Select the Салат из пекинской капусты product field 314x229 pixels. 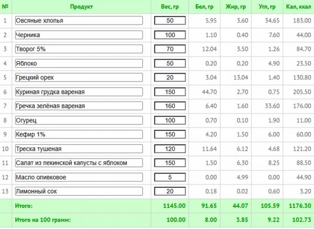tap(79, 163)
